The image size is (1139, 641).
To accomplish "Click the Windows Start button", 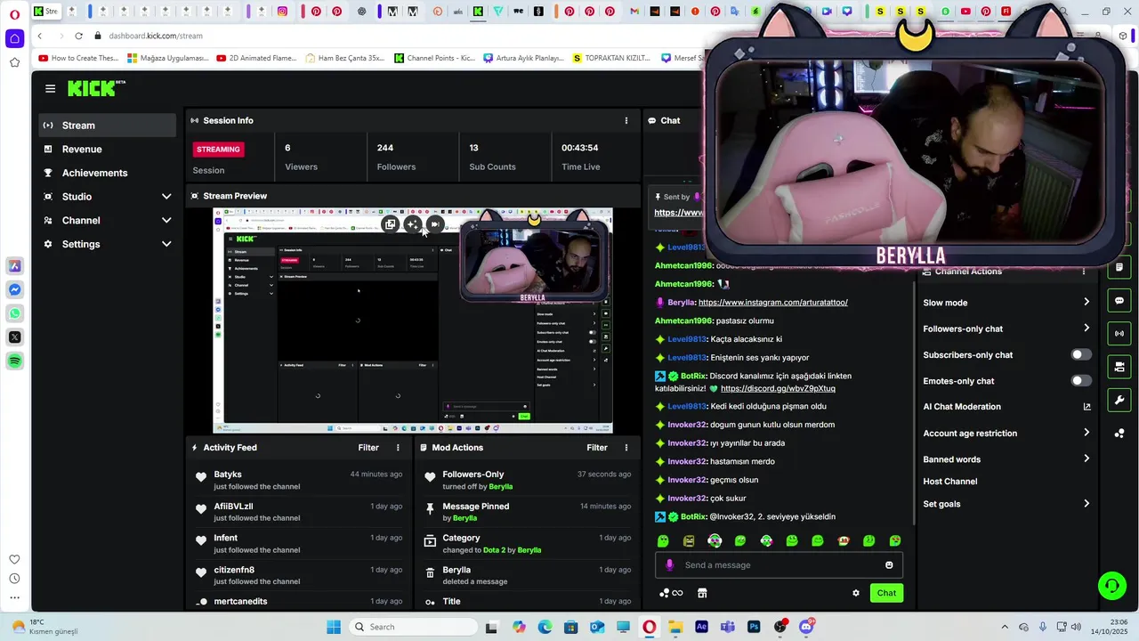I will click(x=334, y=627).
